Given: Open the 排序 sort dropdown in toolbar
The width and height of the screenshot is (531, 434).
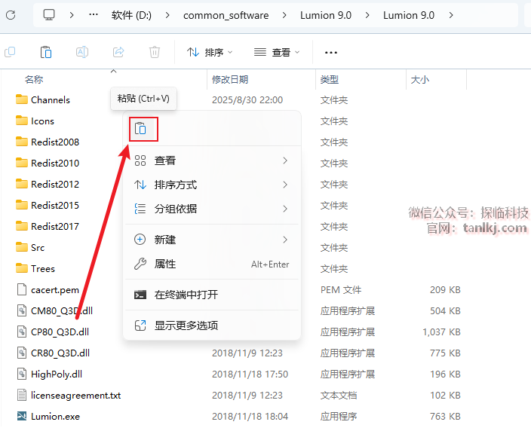Looking at the screenshot, I should pos(210,52).
